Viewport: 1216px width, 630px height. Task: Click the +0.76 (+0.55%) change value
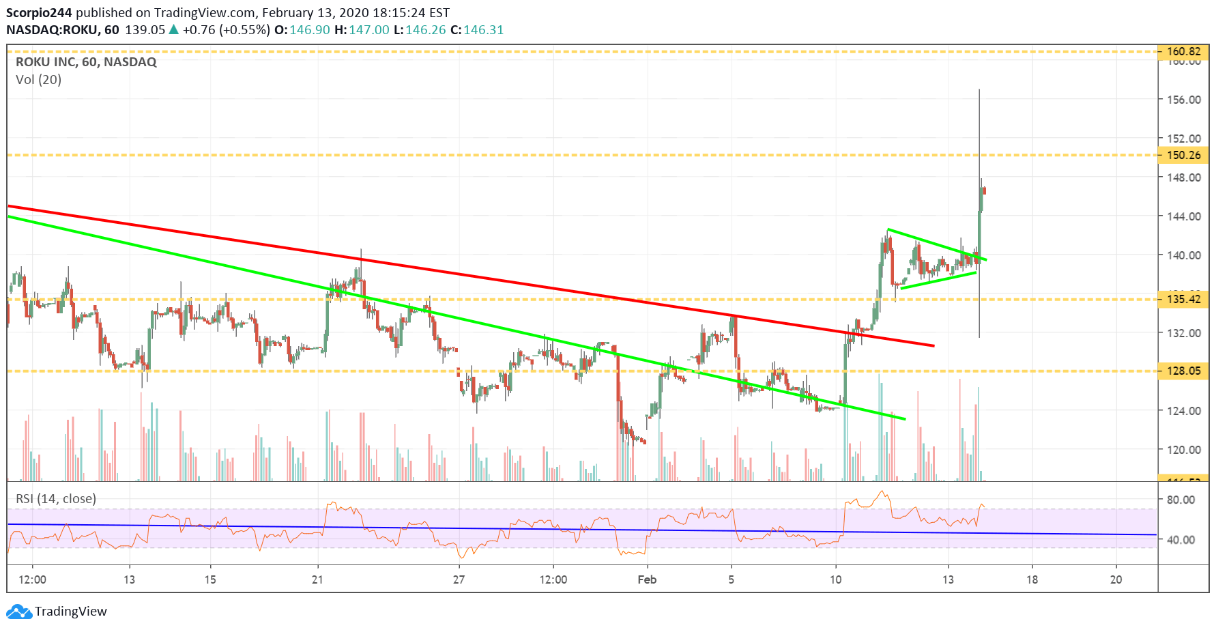tap(227, 30)
